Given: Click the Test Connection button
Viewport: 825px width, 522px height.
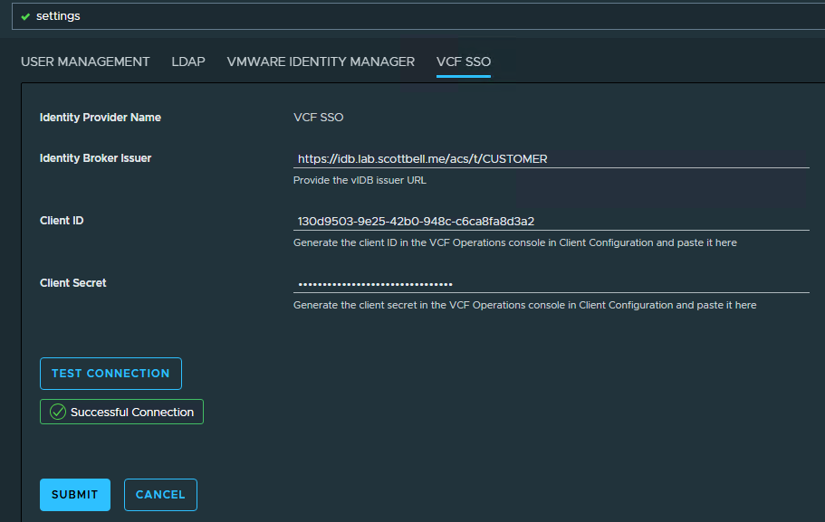Looking at the screenshot, I should point(111,374).
